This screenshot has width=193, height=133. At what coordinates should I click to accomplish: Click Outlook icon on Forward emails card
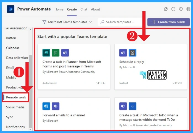coord(46,106)
